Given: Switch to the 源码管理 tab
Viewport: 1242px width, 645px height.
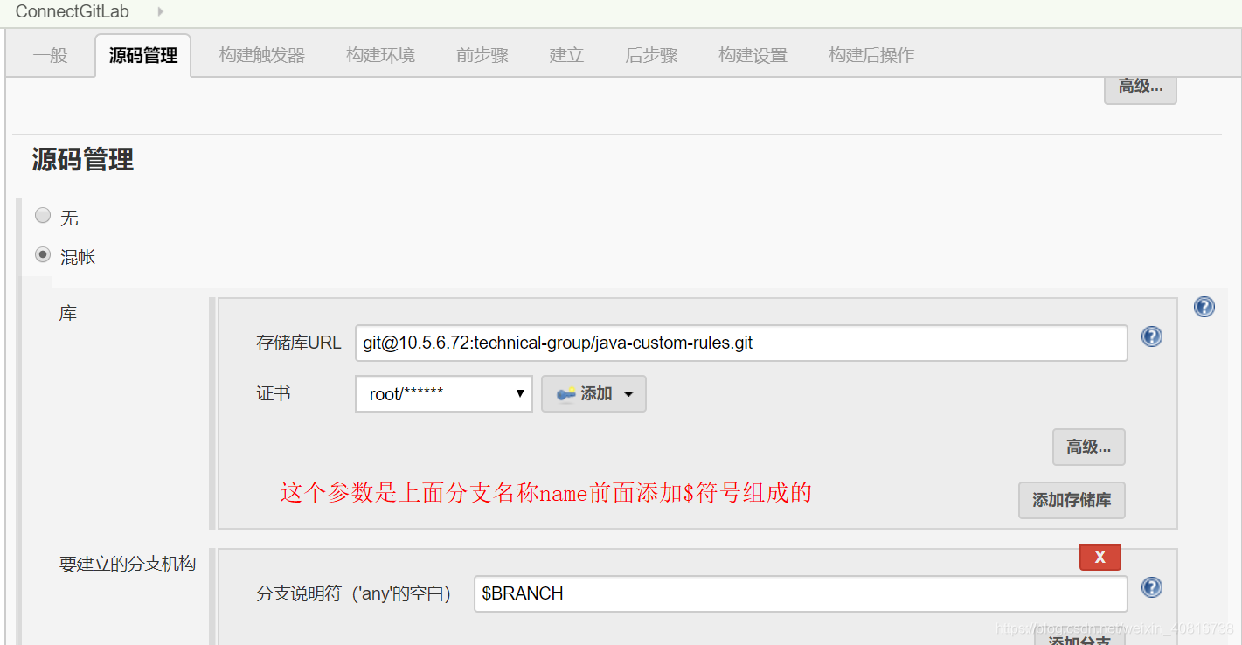Looking at the screenshot, I should click(142, 55).
